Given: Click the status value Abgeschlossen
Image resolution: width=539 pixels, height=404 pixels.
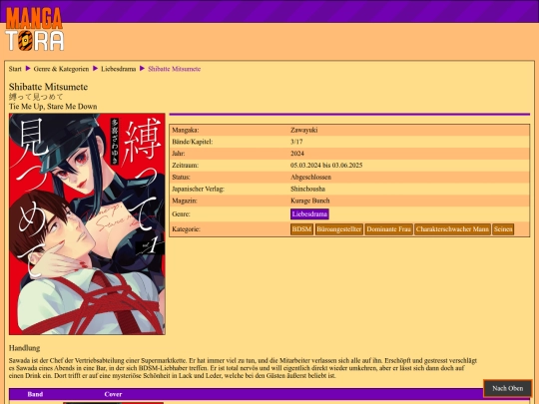Looking at the screenshot, I should click(310, 177).
